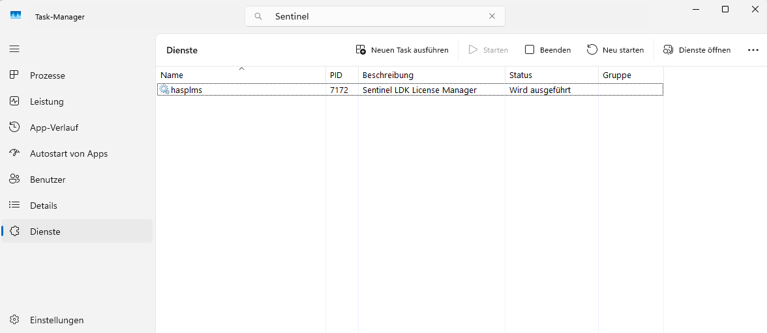Open Dienste öffnen services console
This screenshot has height=333, width=767.
click(697, 50)
